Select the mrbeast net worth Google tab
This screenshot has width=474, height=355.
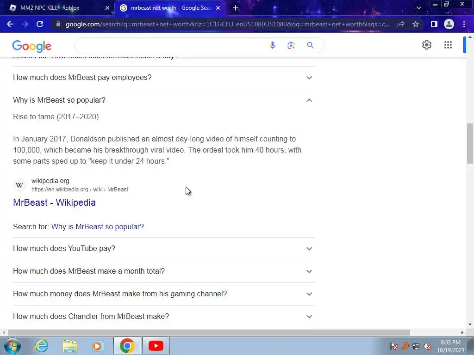click(x=170, y=8)
